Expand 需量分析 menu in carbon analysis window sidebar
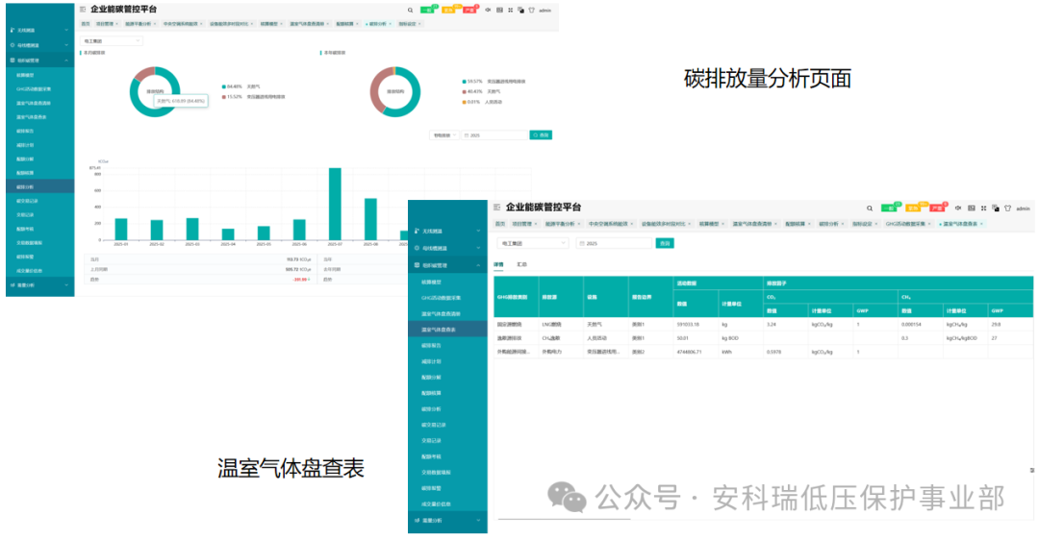The width and height of the screenshot is (1039, 540). (x=39, y=285)
